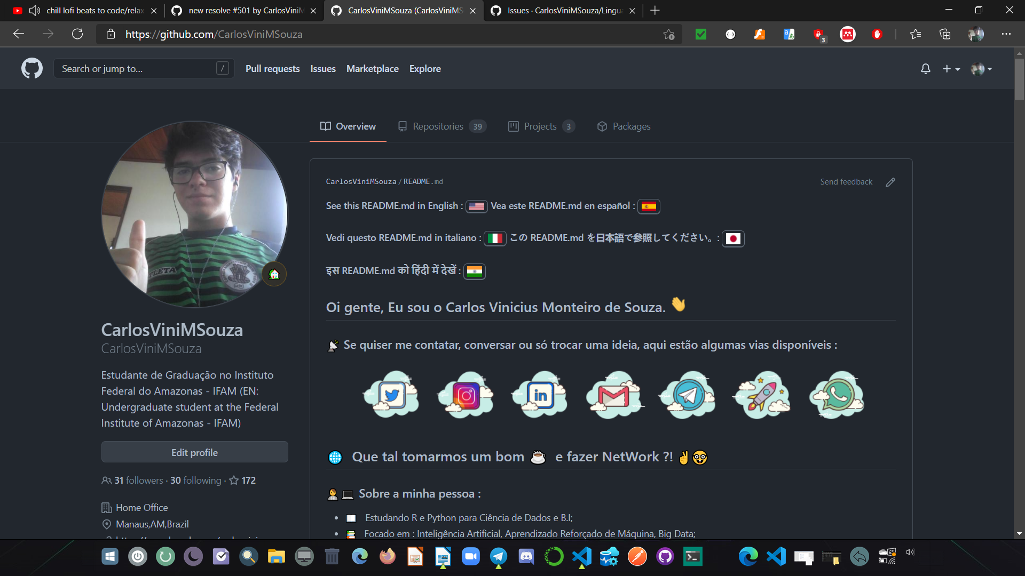The height and width of the screenshot is (576, 1025).
Task: Click the Edit profile button
Action: [x=194, y=452]
